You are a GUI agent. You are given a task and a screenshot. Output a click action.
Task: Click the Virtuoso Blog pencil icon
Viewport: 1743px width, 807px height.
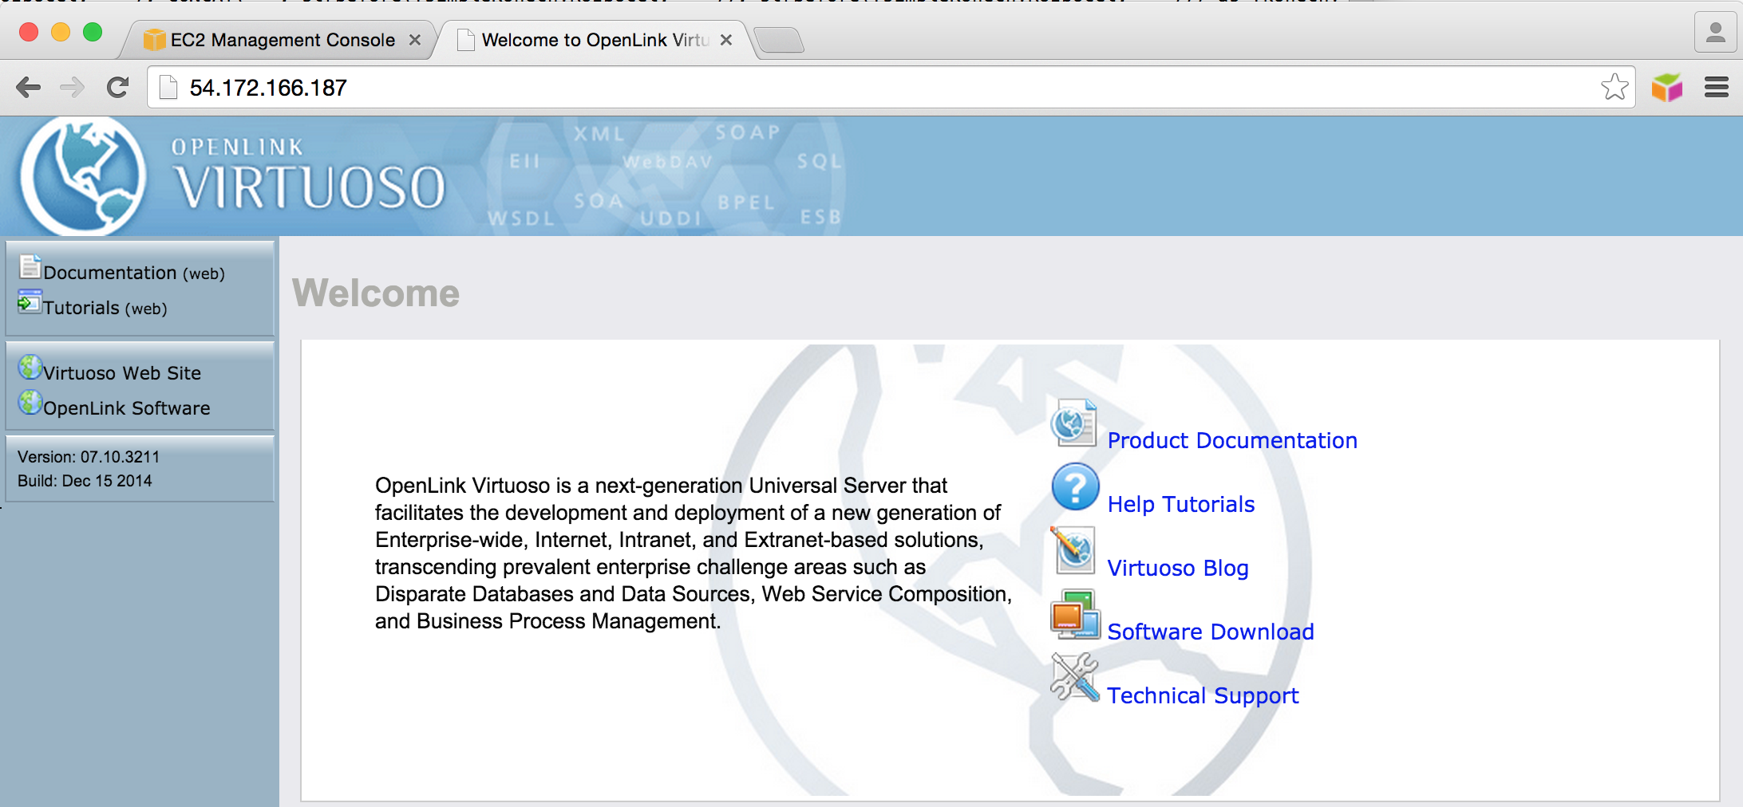point(1074,550)
